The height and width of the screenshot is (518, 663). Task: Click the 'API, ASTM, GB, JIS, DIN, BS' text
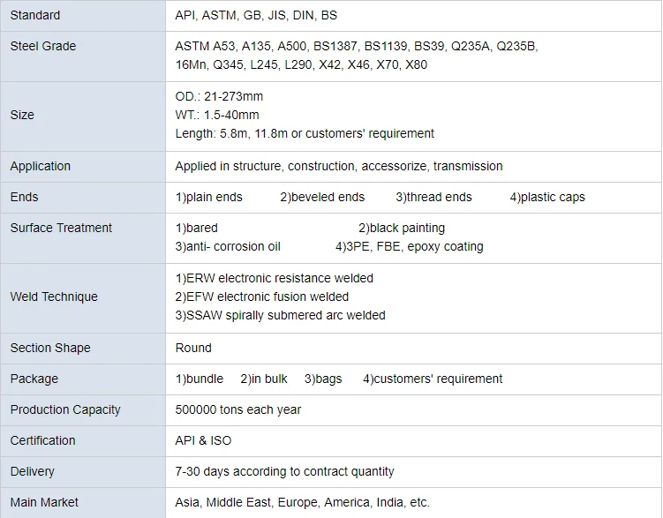click(x=256, y=15)
